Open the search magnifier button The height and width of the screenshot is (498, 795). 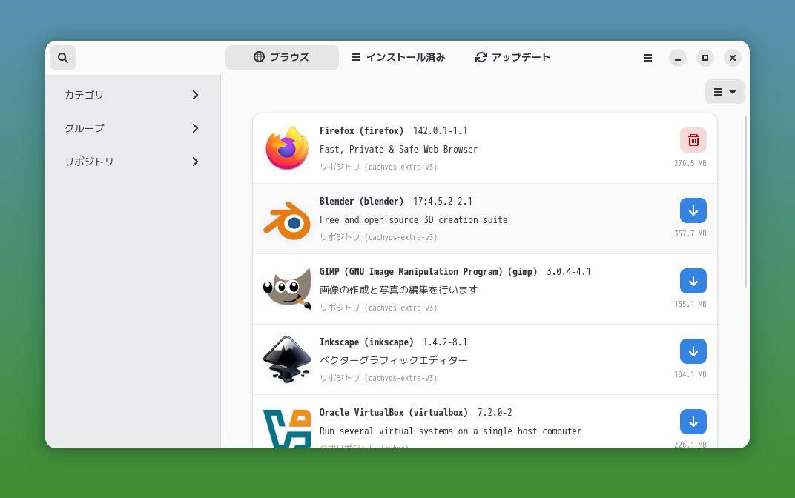pos(63,58)
